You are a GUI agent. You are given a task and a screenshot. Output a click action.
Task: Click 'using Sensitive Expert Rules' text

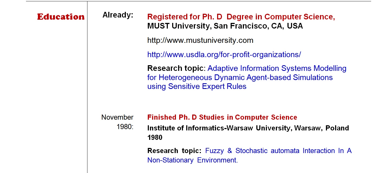coord(197,86)
